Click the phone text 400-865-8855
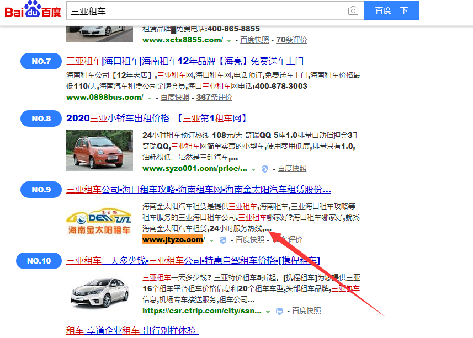Screen dimensions: 473x338 point(234,29)
